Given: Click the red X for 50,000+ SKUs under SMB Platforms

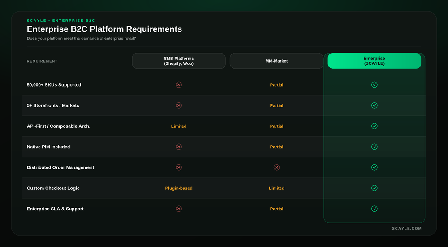Looking at the screenshot, I should point(179,84).
